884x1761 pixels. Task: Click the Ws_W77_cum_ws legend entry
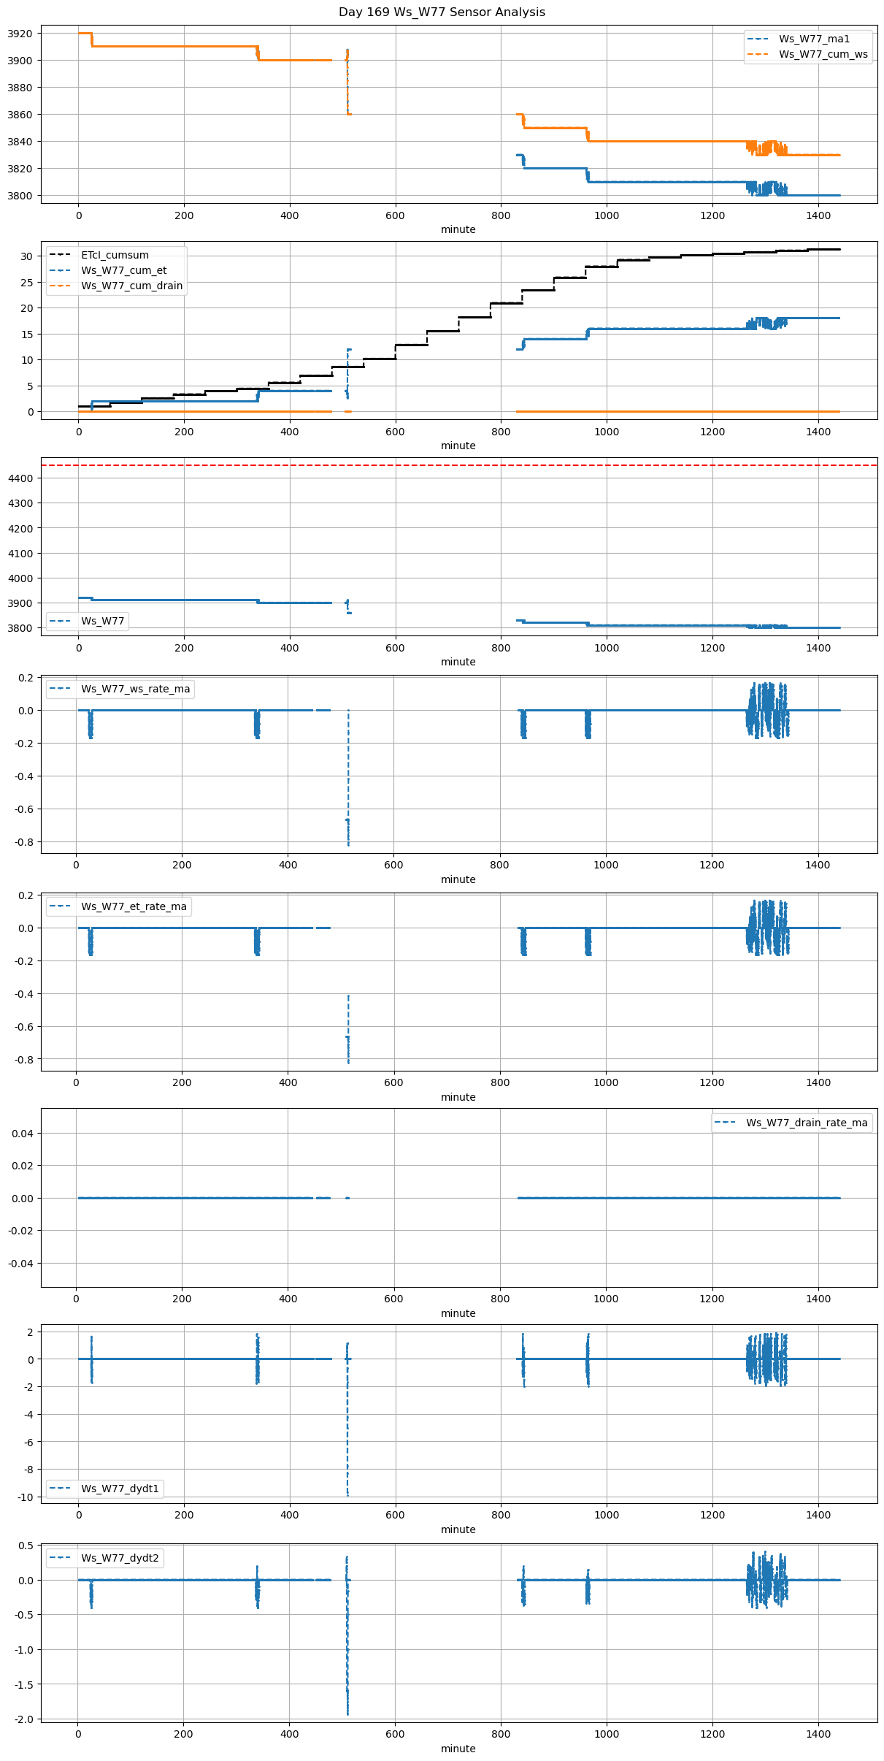pyautogui.click(x=823, y=54)
